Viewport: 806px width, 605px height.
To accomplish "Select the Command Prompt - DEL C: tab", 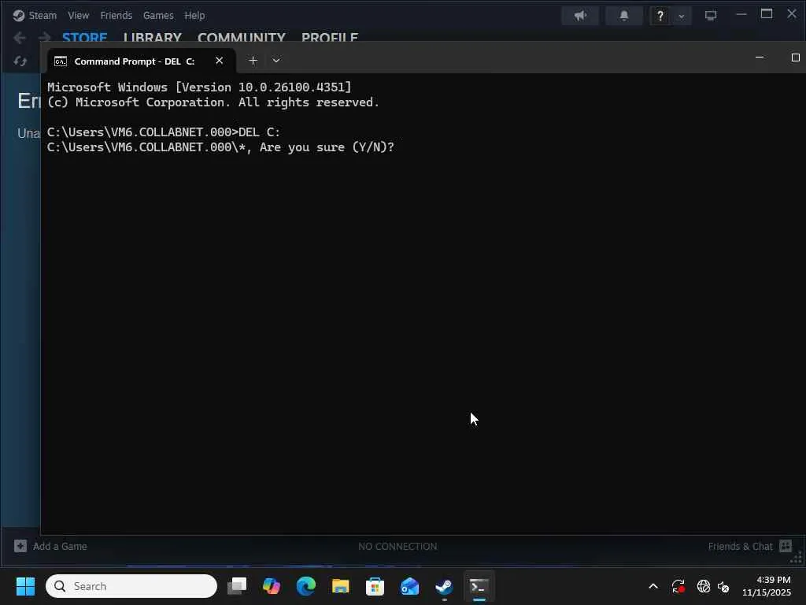I will (135, 61).
